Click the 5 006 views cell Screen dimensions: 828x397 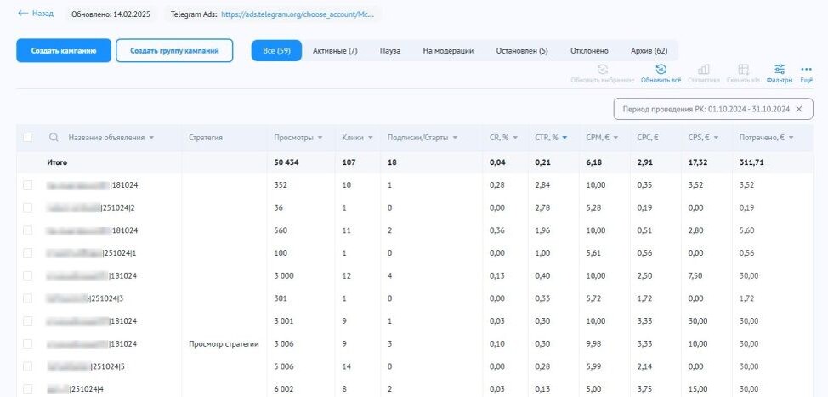283,367
